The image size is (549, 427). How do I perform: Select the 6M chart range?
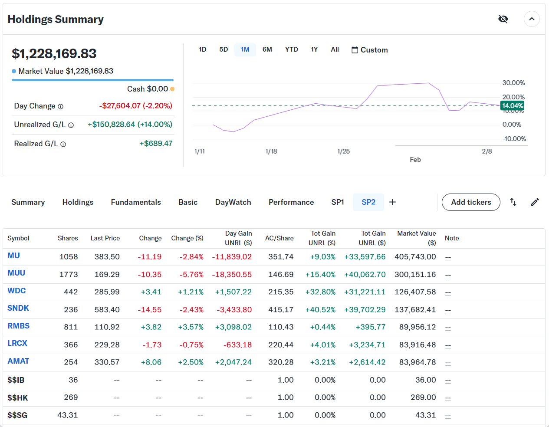pyautogui.click(x=267, y=49)
